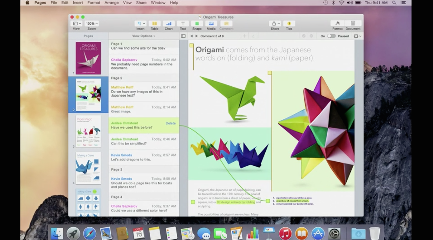Select the page 3 'Paper Magic' thumbnail
Screen dimensions: 433x240
click(x=88, y=131)
